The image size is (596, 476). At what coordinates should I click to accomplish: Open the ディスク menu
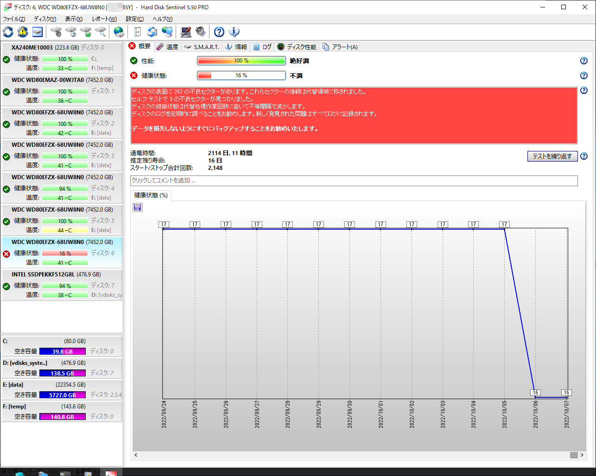pos(45,19)
